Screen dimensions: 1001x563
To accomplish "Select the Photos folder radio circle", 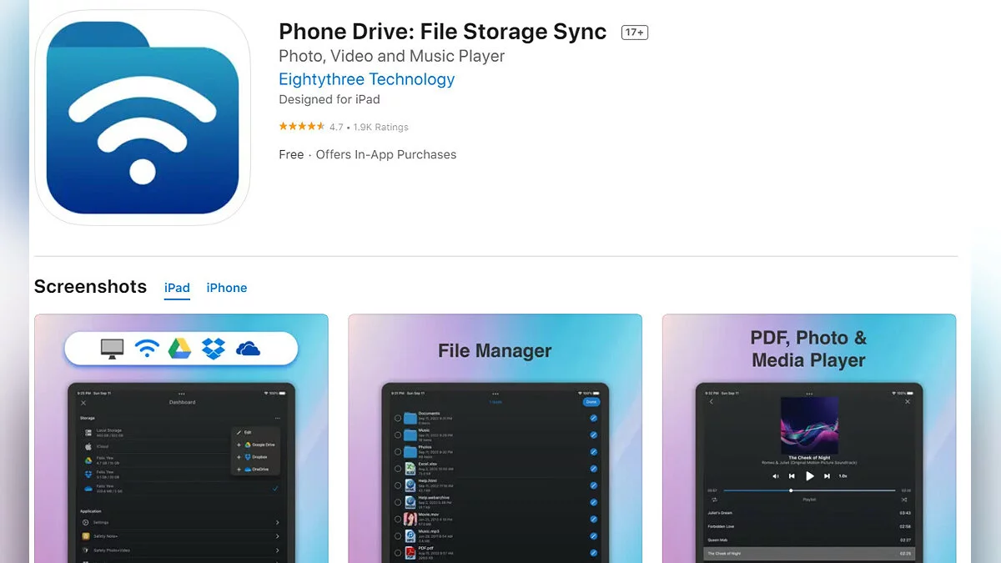I will coord(398,452).
